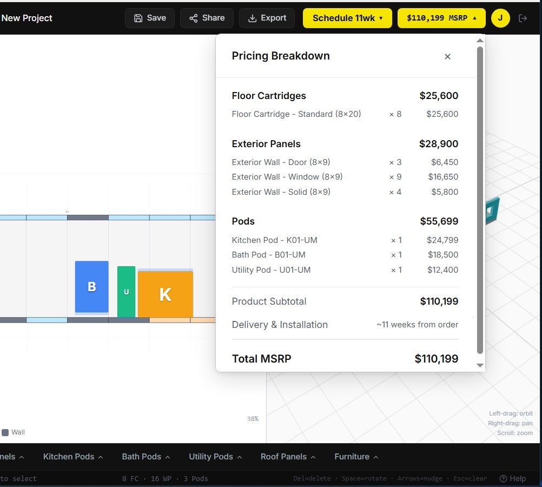Expand the Utility Pods catalog menu
The width and height of the screenshot is (542, 487).
pyautogui.click(x=215, y=457)
